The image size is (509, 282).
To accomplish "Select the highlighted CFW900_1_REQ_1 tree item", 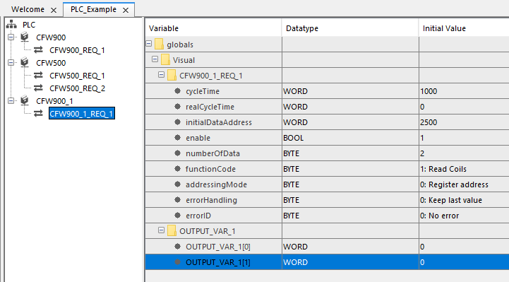I will tap(81, 113).
